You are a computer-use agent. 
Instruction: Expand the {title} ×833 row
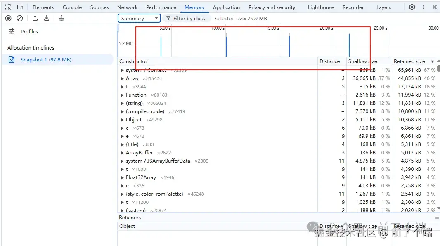pos(122,144)
